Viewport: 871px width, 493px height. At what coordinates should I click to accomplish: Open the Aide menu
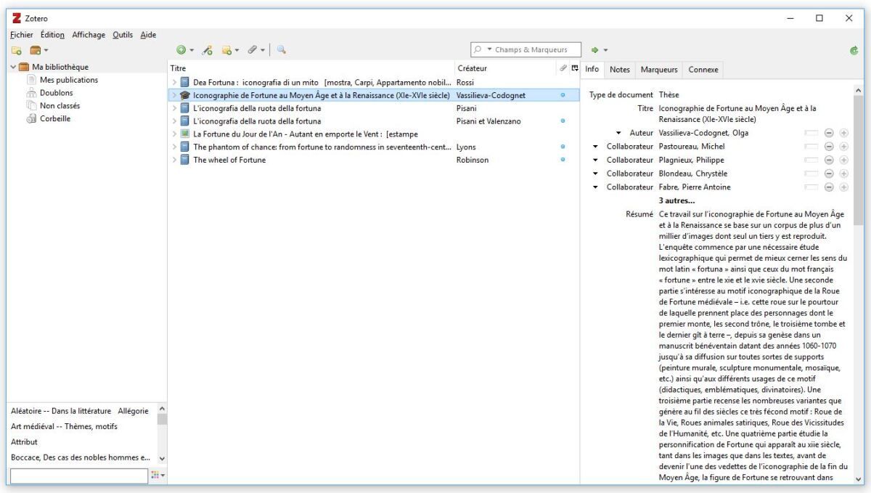pyautogui.click(x=148, y=35)
